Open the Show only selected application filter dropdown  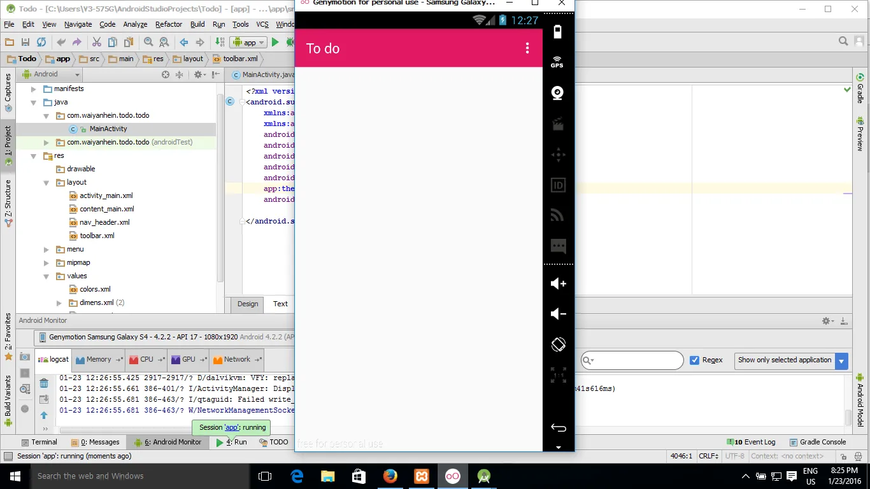point(791,360)
